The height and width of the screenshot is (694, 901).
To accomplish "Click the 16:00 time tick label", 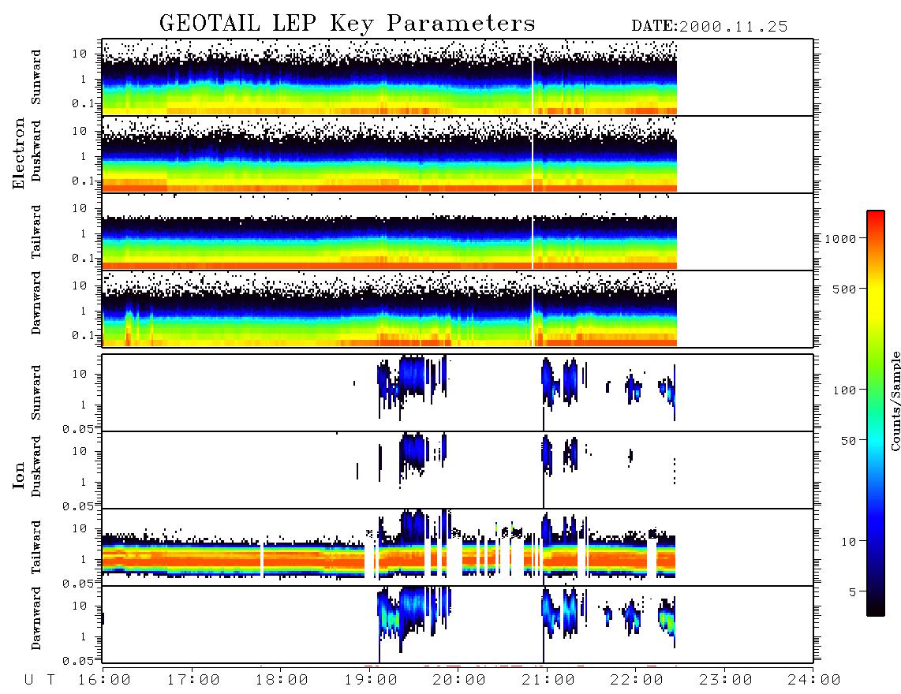I will (x=105, y=681).
